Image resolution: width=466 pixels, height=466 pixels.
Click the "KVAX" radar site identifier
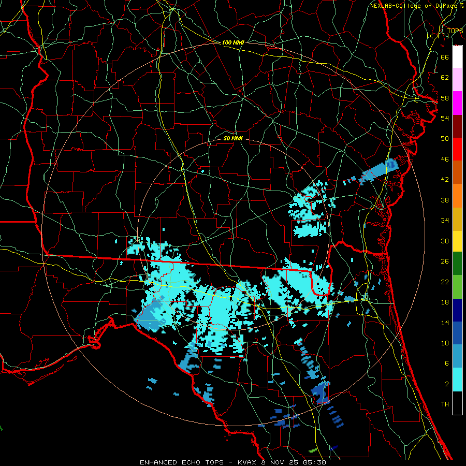[x=248, y=462]
